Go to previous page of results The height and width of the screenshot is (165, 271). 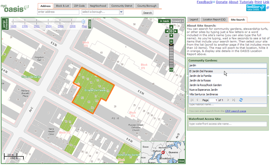click(197, 100)
